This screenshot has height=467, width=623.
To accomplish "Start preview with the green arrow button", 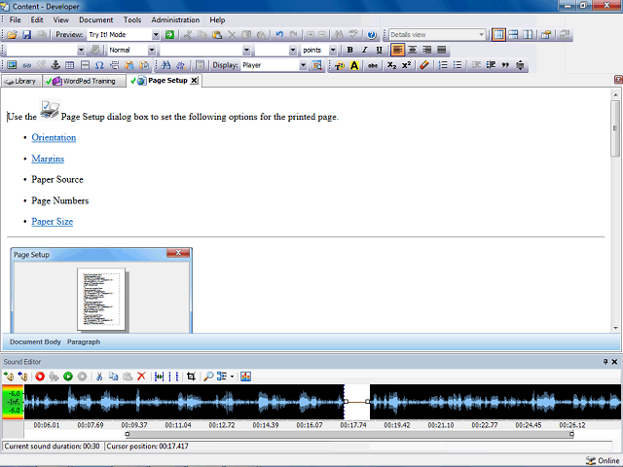I will (169, 35).
